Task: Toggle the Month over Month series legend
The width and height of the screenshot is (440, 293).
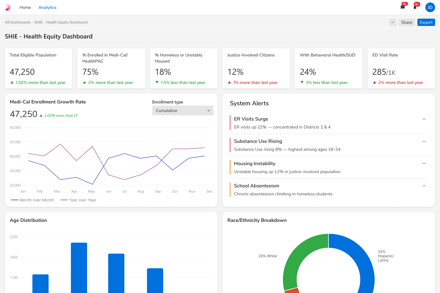Action: (x=32, y=200)
